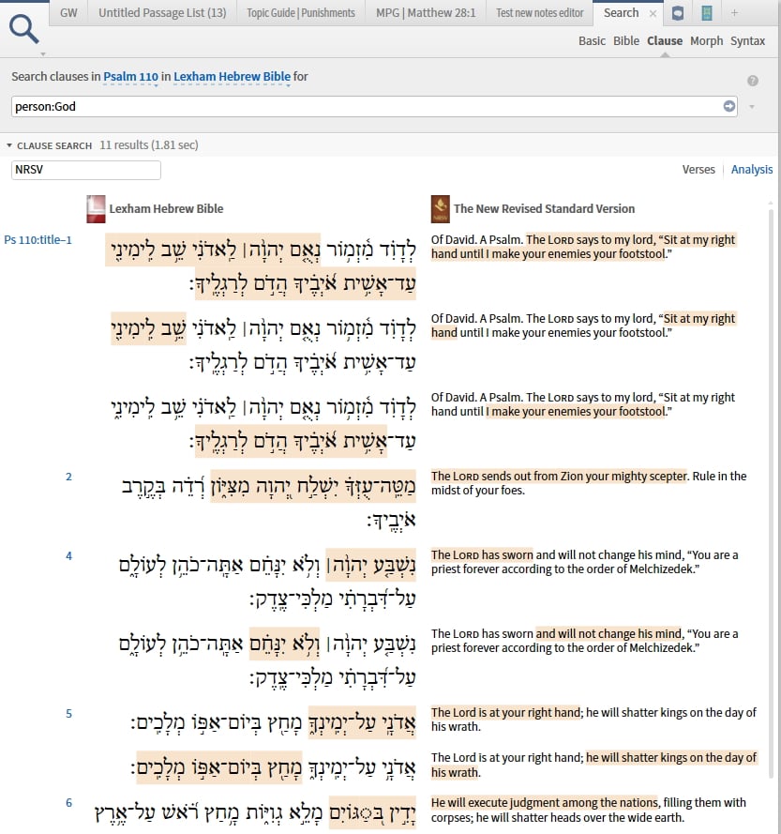Switch search type to Syntax
This screenshot has width=781, height=834.
tap(747, 41)
